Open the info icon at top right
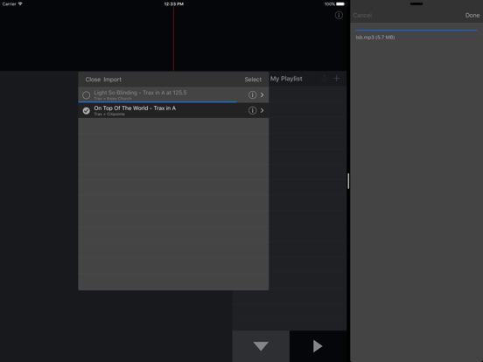Viewport: 483px width, 362px height. pyautogui.click(x=339, y=15)
